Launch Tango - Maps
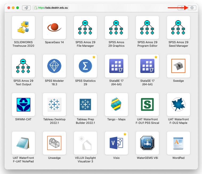 click(116, 104)
